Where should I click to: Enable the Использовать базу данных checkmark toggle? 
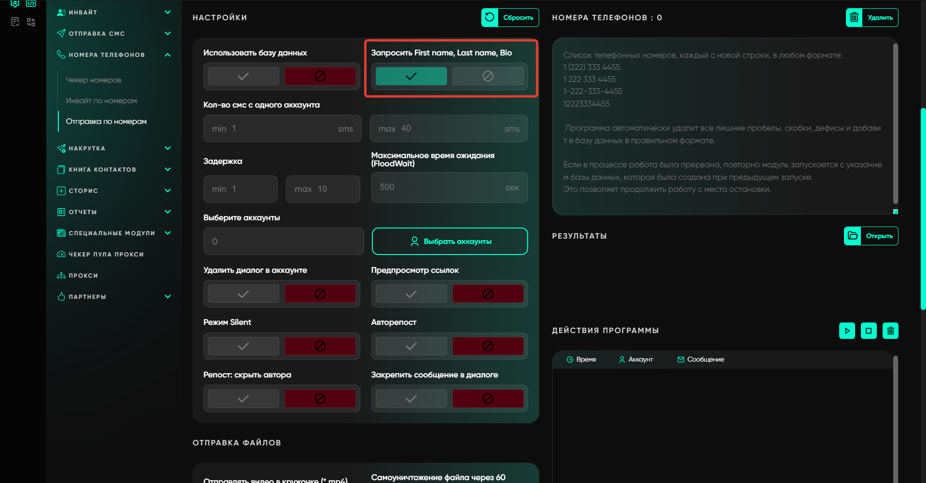(244, 76)
